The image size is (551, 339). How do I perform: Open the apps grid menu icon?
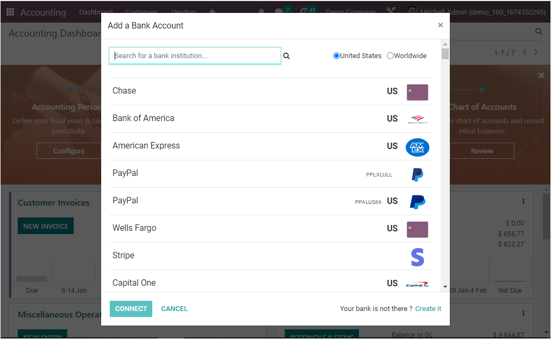[x=10, y=12]
